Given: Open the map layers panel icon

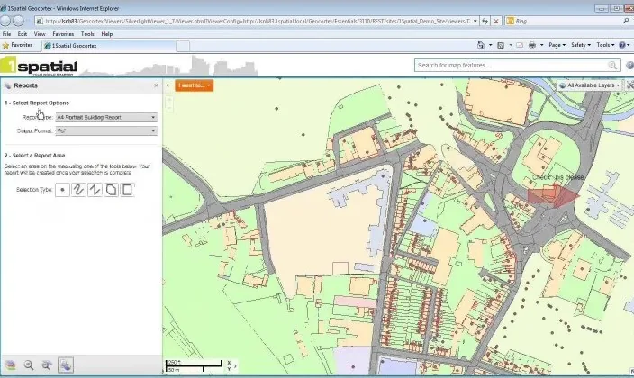Looking at the screenshot, I should 10,365.
